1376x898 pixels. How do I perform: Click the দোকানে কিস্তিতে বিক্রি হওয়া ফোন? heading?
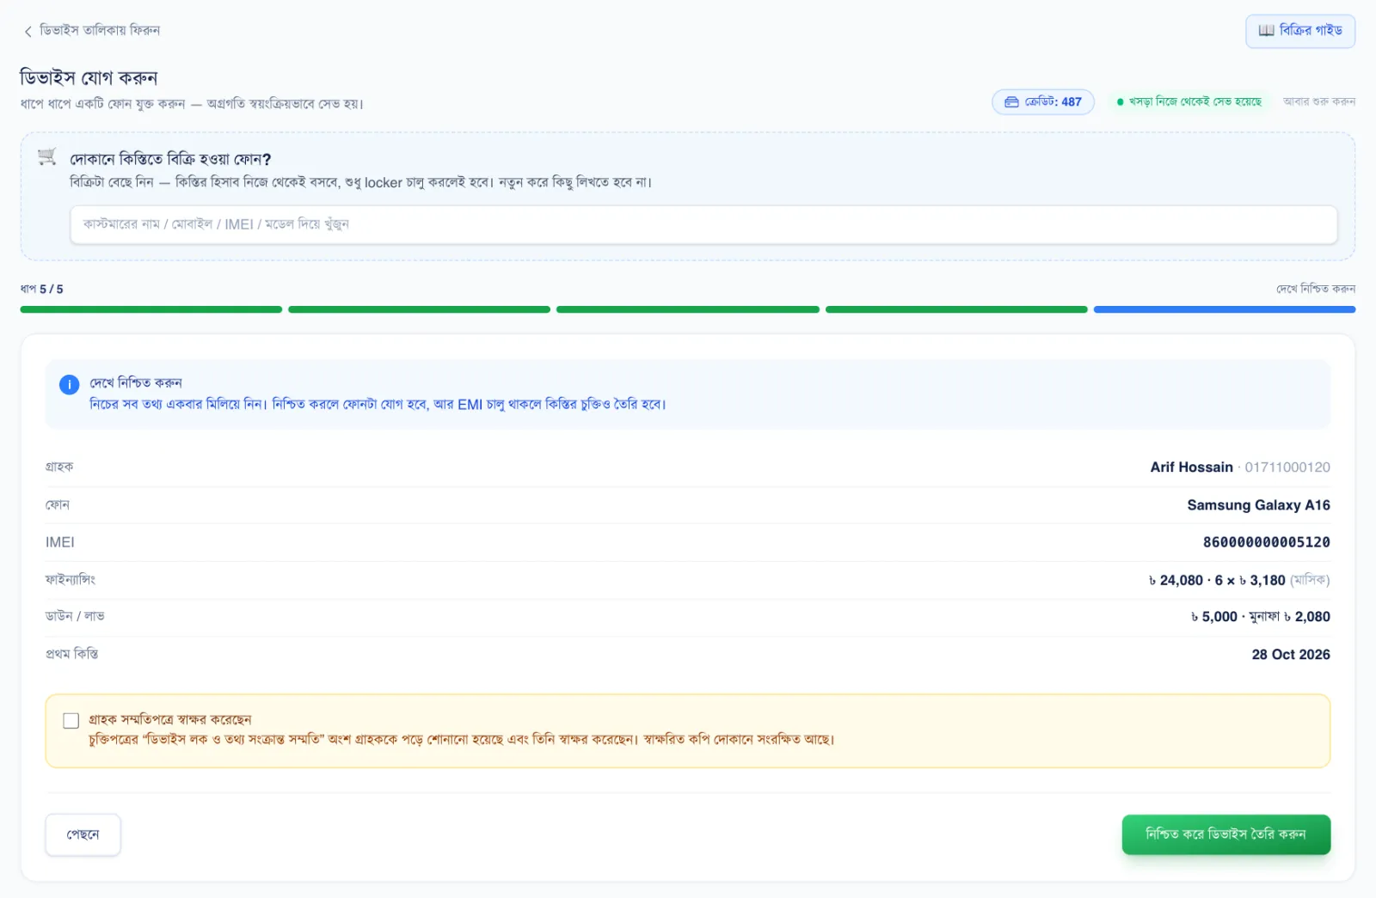170,160
